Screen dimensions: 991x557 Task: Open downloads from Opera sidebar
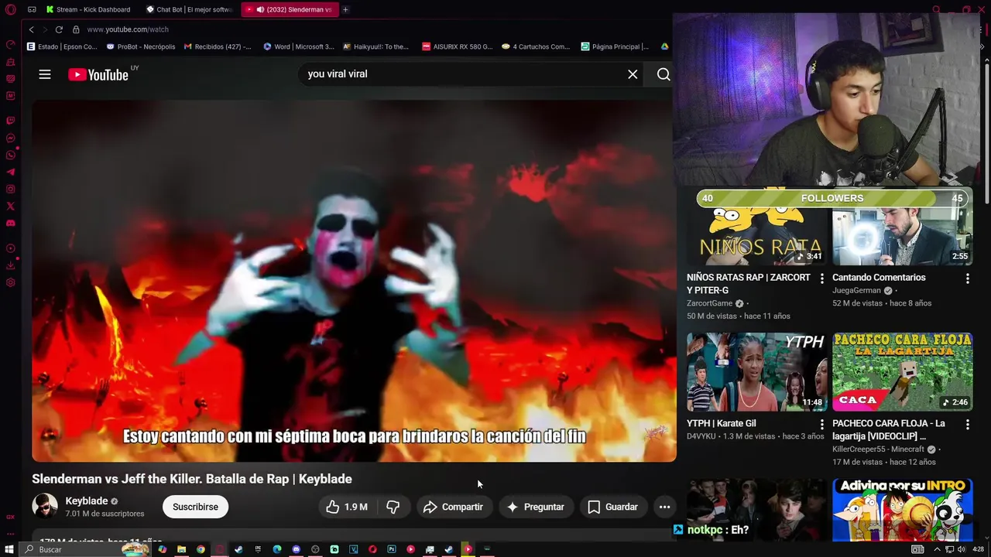pos(11,265)
